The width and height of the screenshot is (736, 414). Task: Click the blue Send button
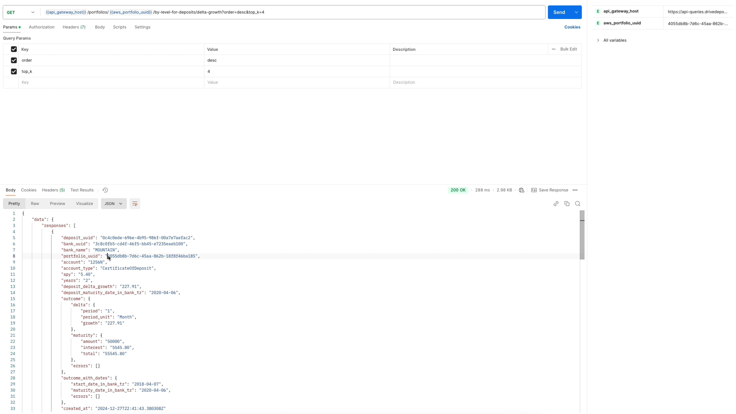[x=559, y=12]
